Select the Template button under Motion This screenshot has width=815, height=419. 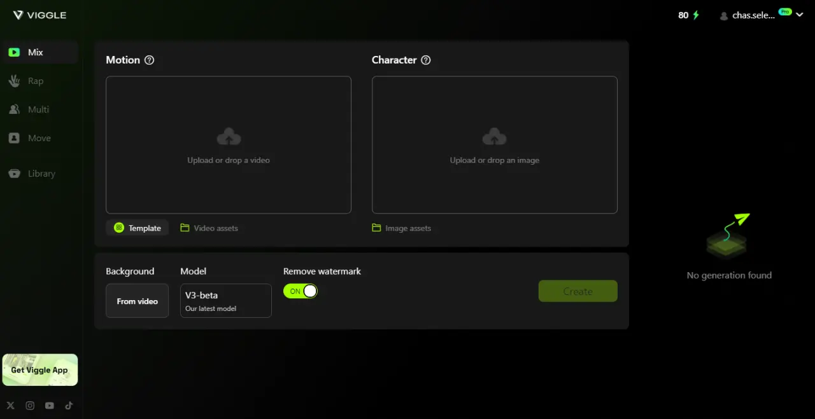pos(138,228)
